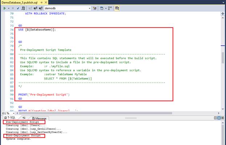Click the editor vertical scrollbar thumb

(x=223, y=58)
